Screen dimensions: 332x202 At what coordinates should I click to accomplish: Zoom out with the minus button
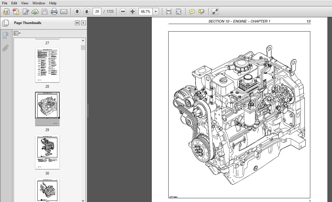click(x=123, y=11)
